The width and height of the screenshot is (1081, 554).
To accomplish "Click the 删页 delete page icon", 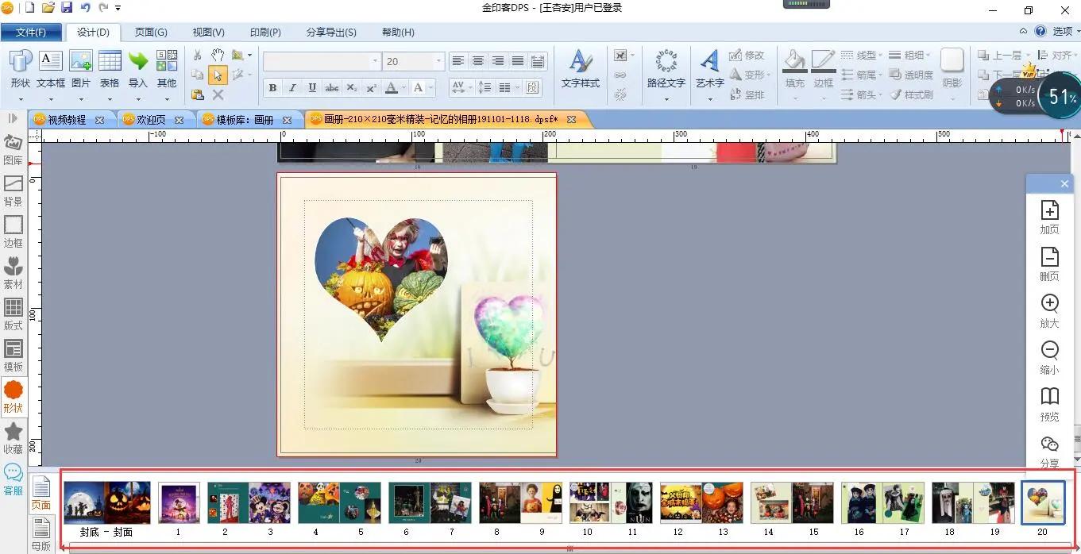I will coord(1049,264).
